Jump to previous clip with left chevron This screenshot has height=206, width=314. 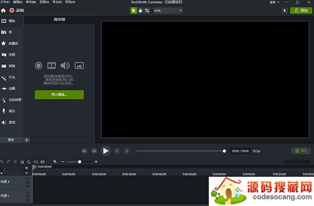tap(117, 151)
